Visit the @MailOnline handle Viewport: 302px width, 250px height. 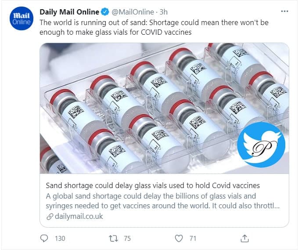coord(133,12)
